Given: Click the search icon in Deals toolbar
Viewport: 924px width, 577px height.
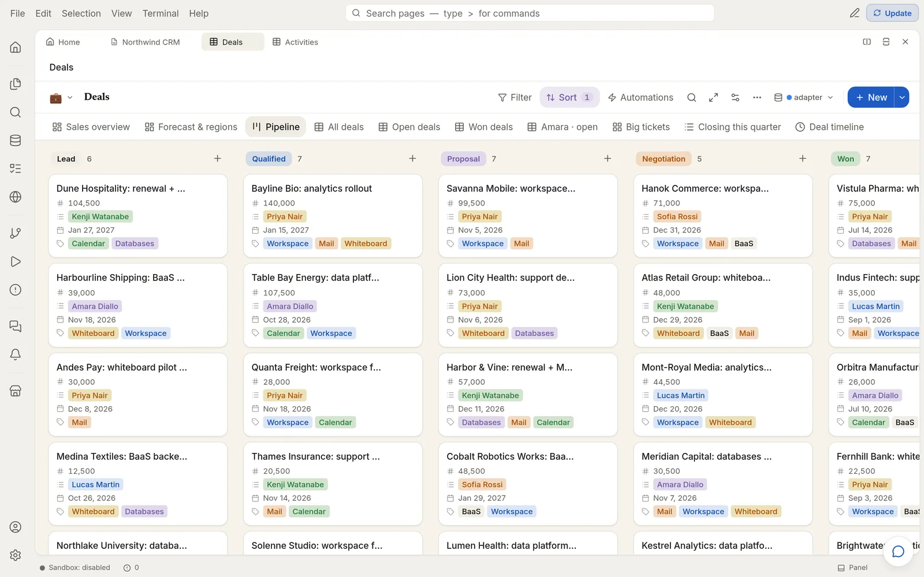Looking at the screenshot, I should [691, 98].
